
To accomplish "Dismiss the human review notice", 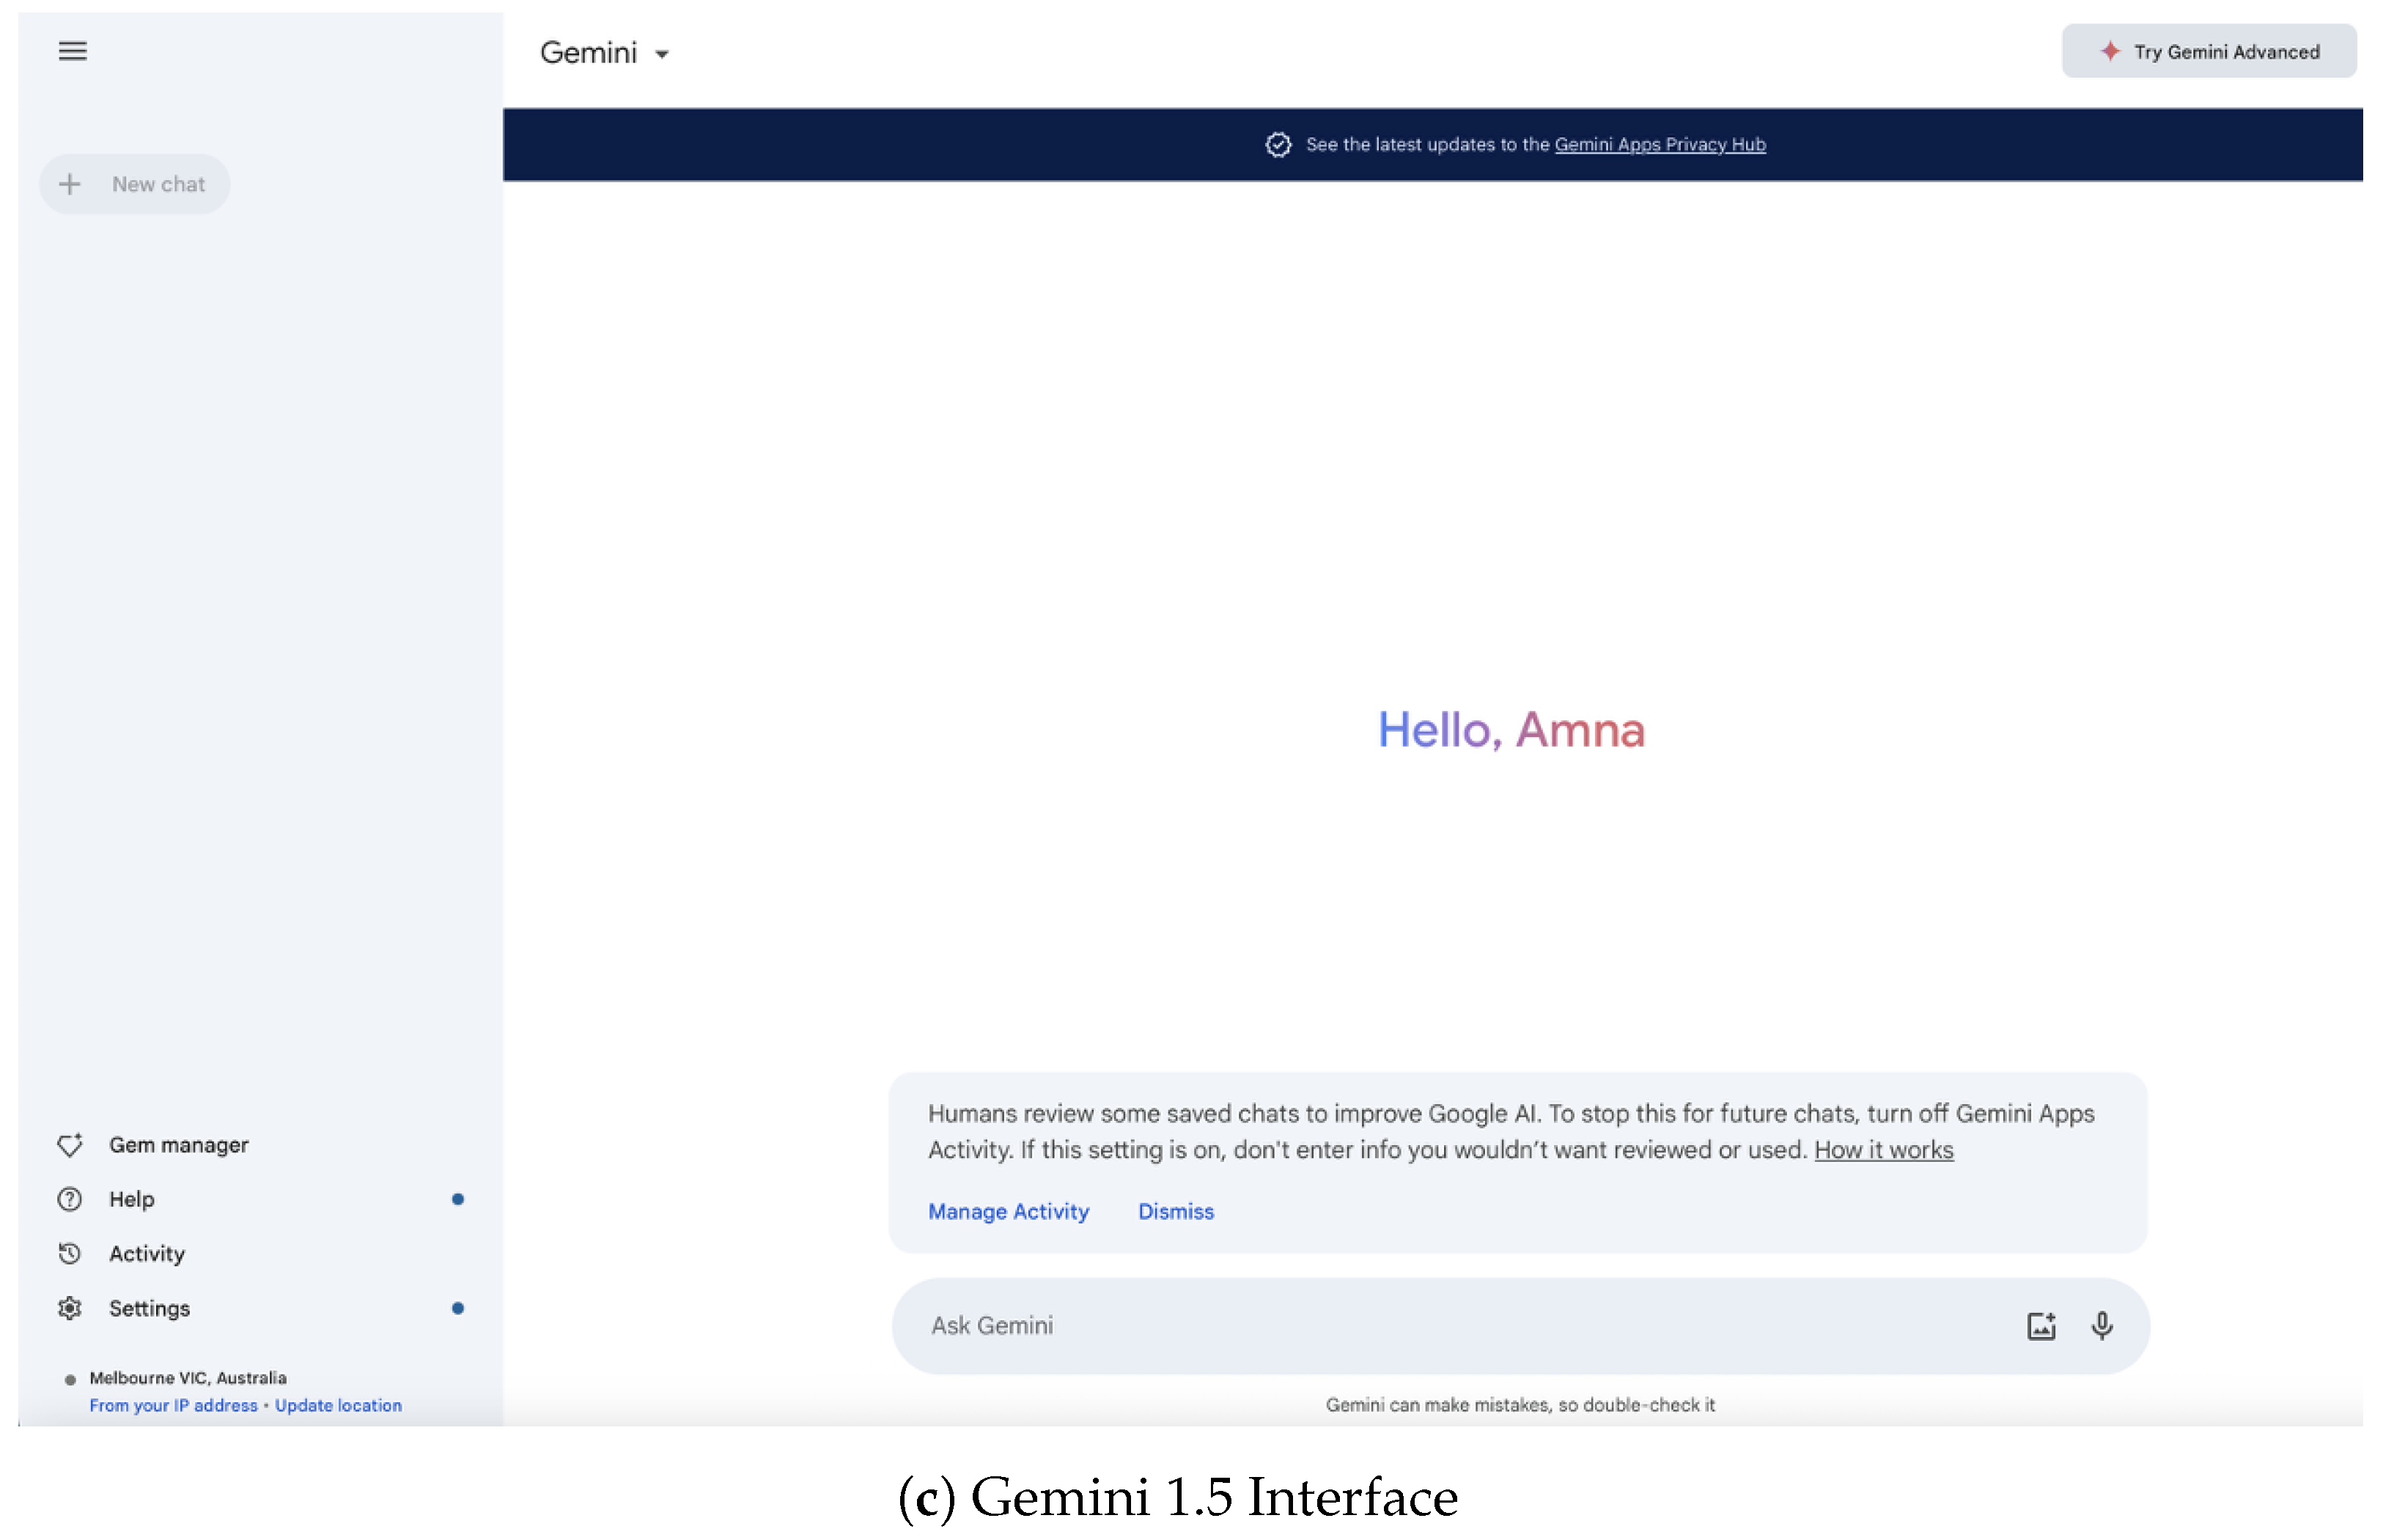I will click(1176, 1212).
